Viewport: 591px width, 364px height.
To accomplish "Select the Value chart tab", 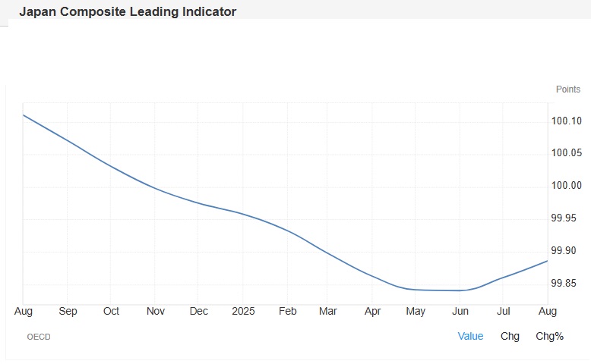I will [470, 336].
